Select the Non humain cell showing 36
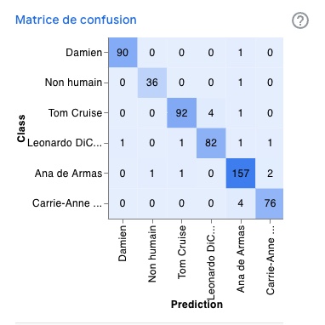This screenshot has width=325, height=325. tap(152, 83)
